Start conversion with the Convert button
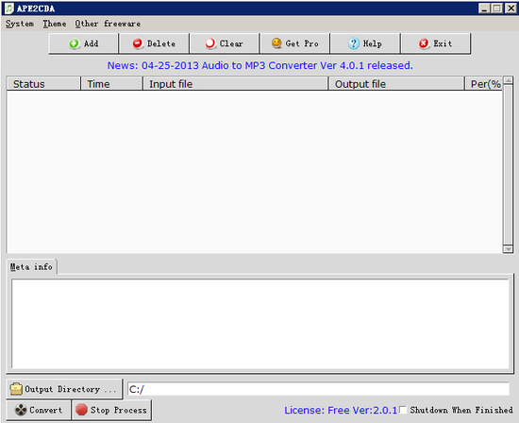 (39, 410)
